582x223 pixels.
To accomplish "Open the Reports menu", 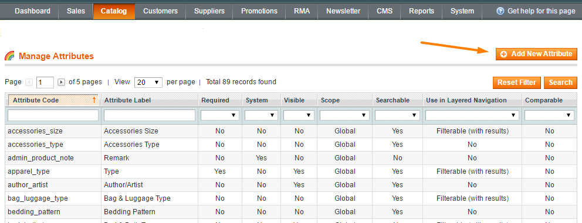I will 422,11.
